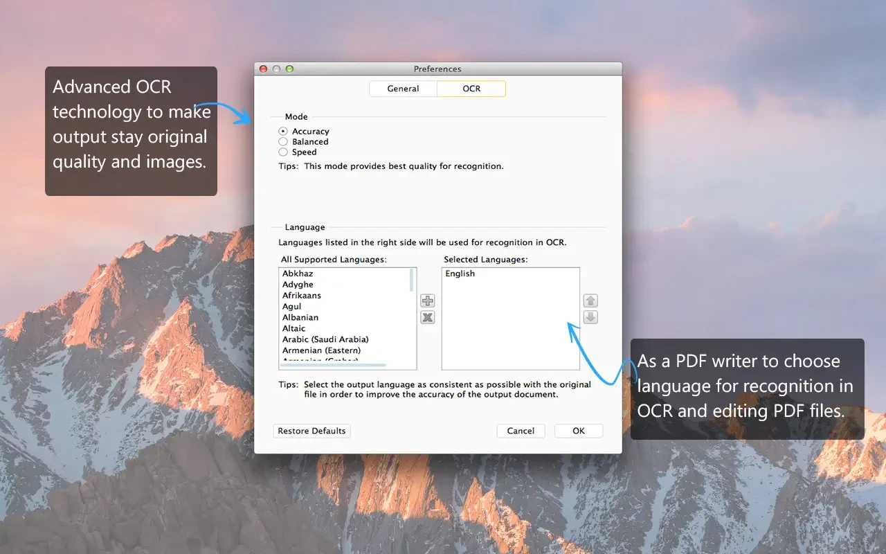Select Abkhaz in supported languages list
The height and width of the screenshot is (554, 886).
298,274
